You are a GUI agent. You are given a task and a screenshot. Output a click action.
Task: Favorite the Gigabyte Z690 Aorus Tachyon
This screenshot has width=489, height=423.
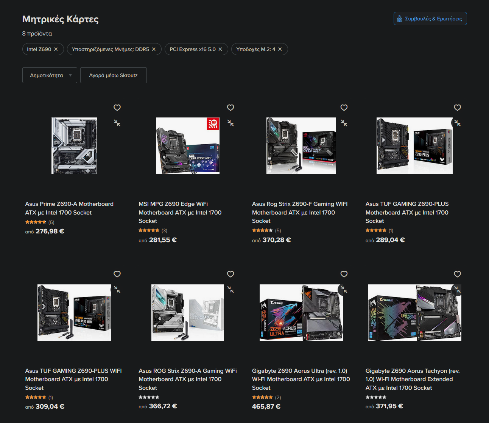(x=458, y=274)
